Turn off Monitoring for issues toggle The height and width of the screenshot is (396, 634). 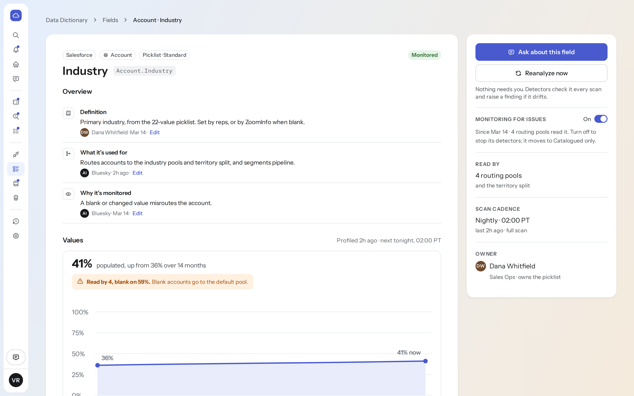point(601,119)
